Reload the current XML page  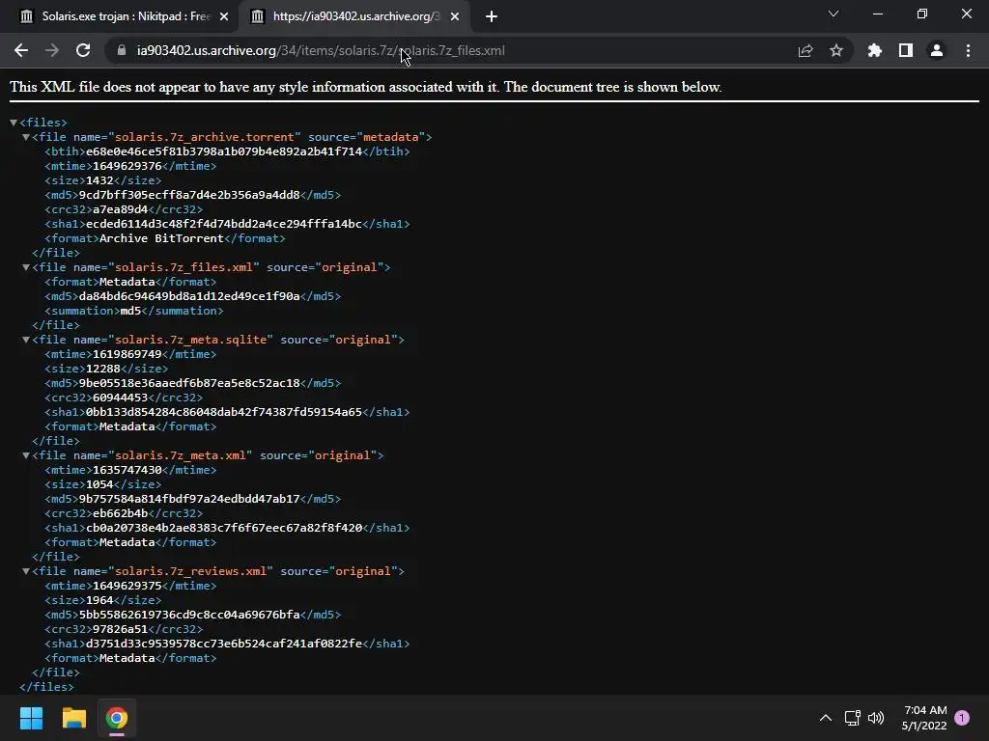pos(83,50)
